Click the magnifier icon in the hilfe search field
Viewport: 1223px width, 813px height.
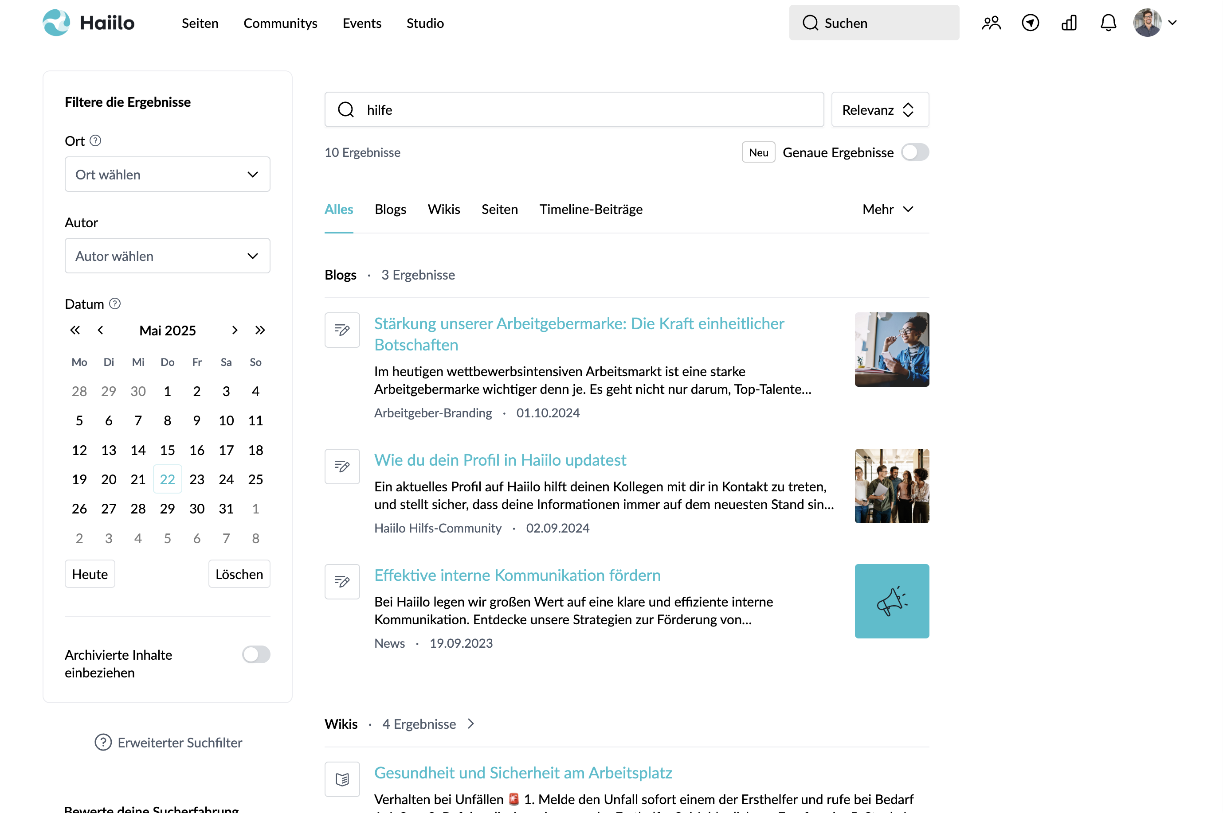click(345, 110)
